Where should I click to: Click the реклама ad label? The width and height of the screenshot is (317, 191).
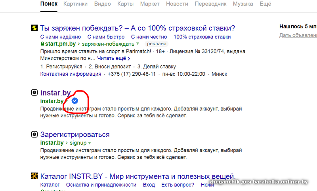point(157,44)
